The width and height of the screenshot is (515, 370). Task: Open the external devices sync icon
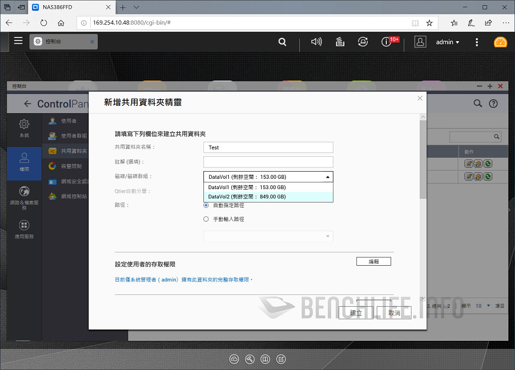(x=363, y=42)
